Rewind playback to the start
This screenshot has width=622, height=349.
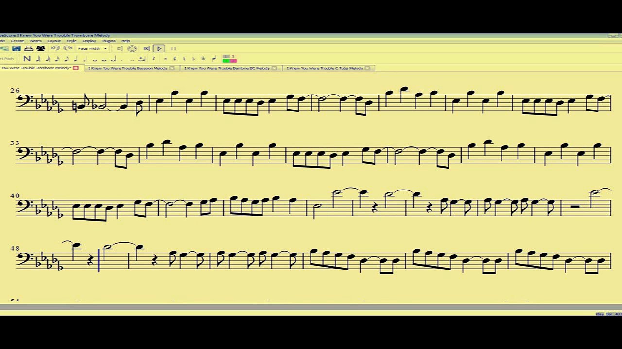click(x=146, y=48)
